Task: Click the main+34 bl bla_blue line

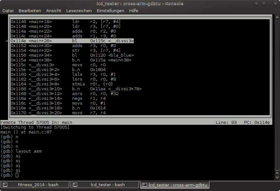Action: 72,55
